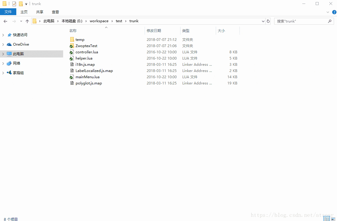Viewport: 337px width, 221px height.
Task: Click the back navigation arrow
Action: [x=5, y=21]
